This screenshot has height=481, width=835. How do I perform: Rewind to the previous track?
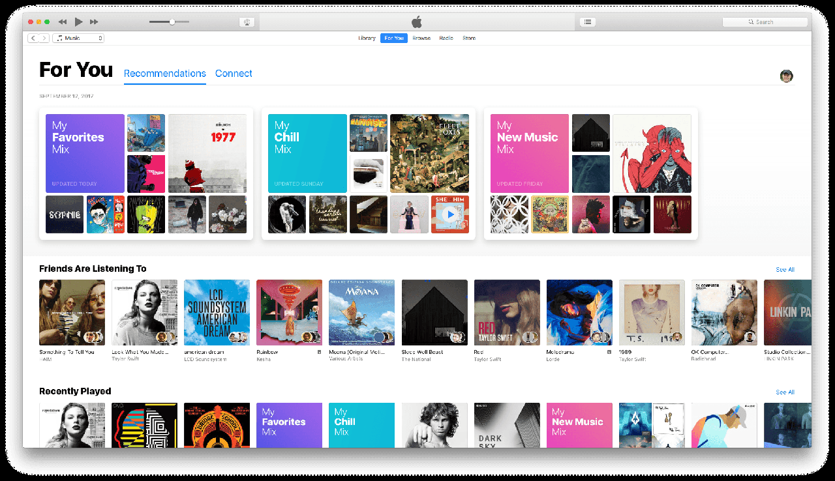click(62, 21)
